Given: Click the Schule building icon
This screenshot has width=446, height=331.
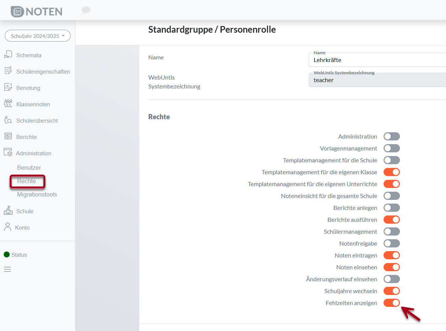Looking at the screenshot, I should click(x=8, y=211).
